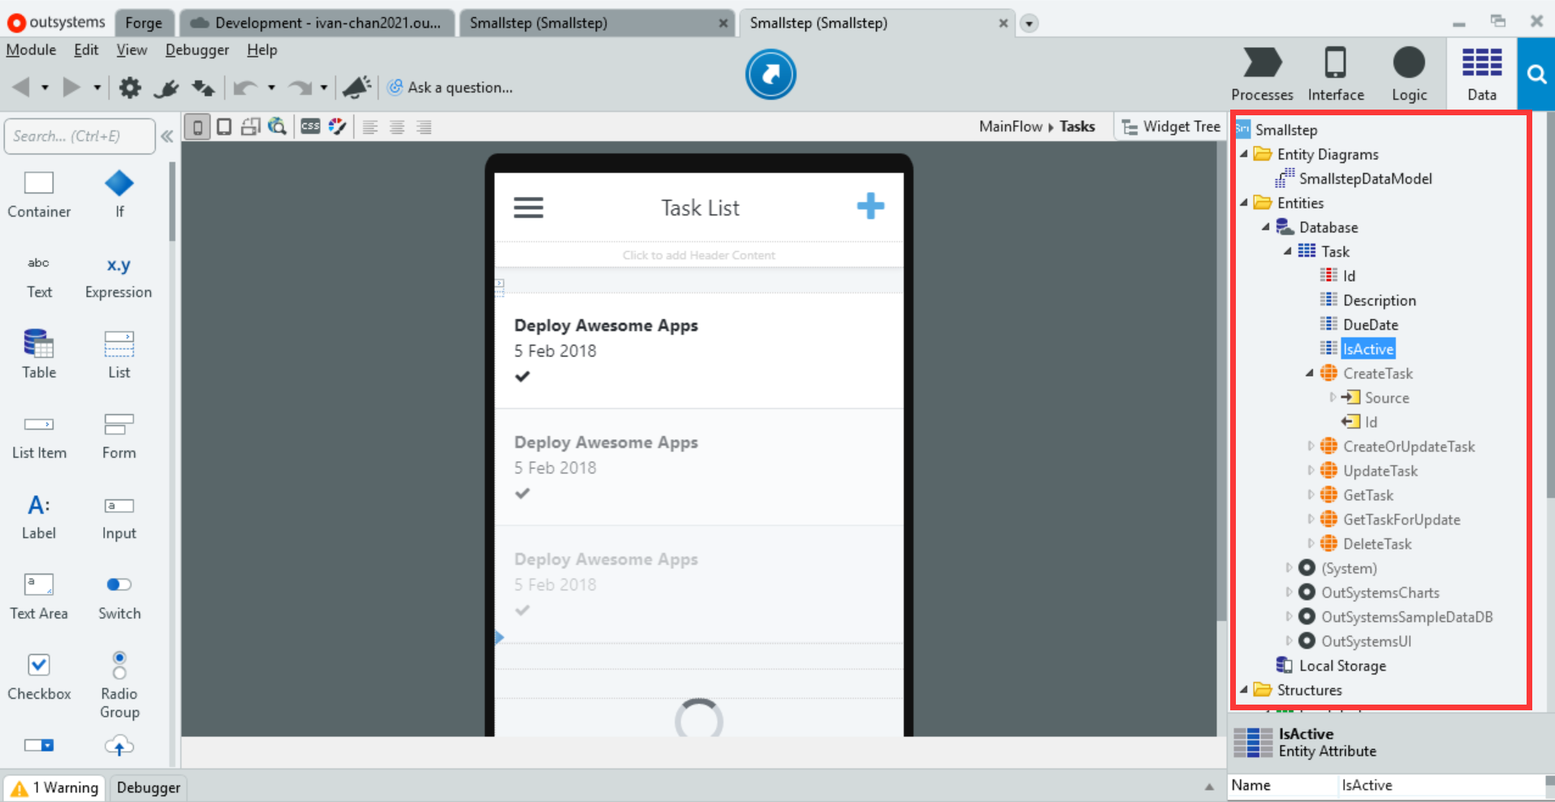Click Ask a question link
Image resolution: width=1555 pixels, height=802 pixels.
(x=450, y=88)
